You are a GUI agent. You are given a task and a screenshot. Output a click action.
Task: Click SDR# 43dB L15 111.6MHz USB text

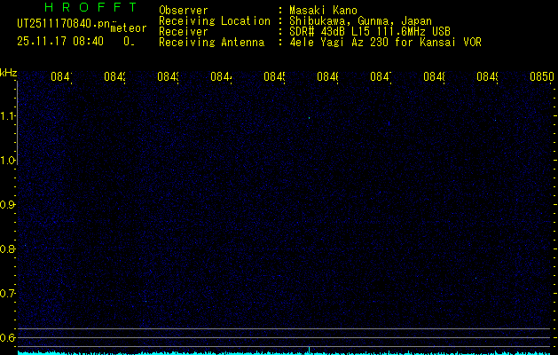pos(370,32)
